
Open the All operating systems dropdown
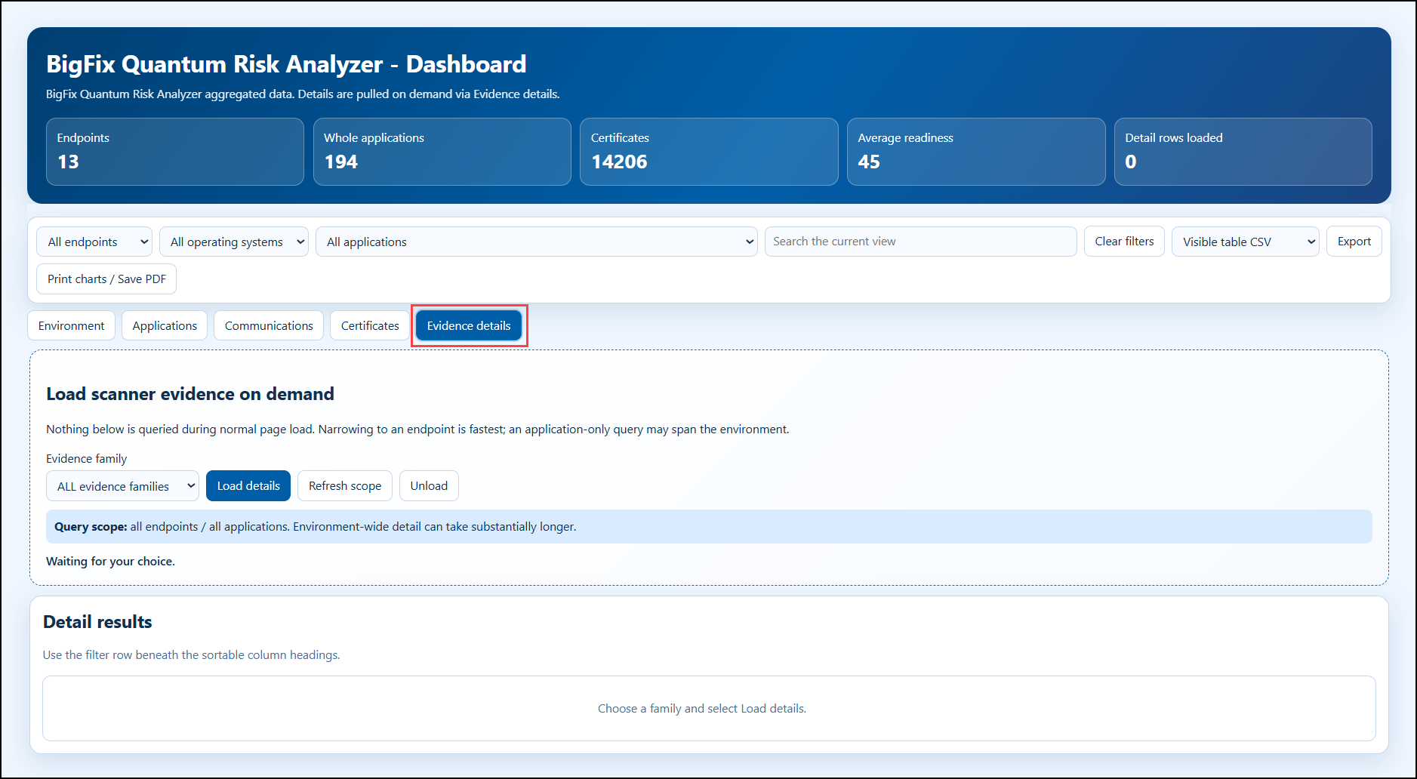(234, 242)
